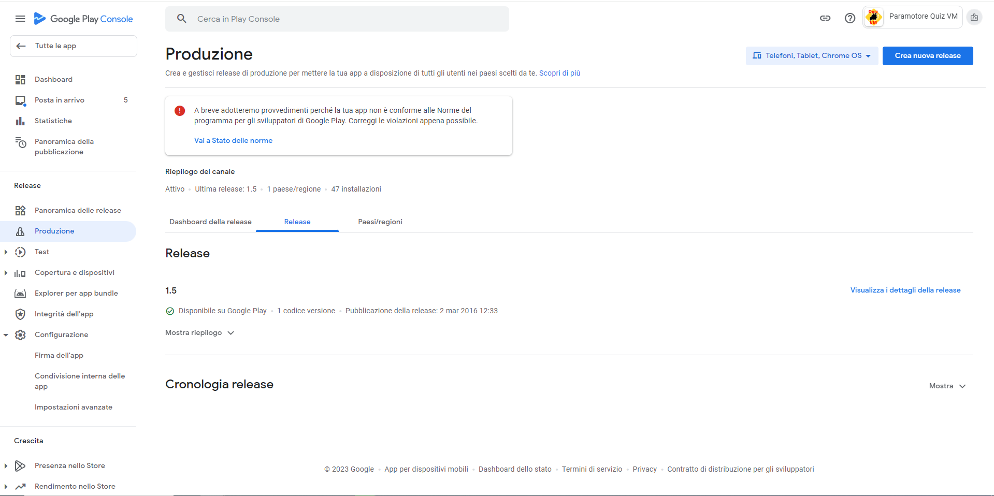The width and height of the screenshot is (994, 496).
Task: Open Dashboard dello stato footer link
Action: coord(515,470)
